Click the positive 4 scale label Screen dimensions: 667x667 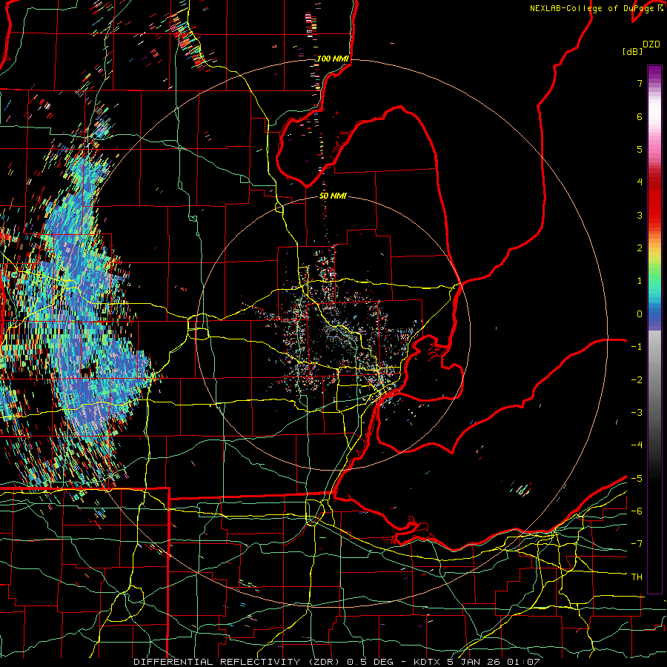coord(640,182)
